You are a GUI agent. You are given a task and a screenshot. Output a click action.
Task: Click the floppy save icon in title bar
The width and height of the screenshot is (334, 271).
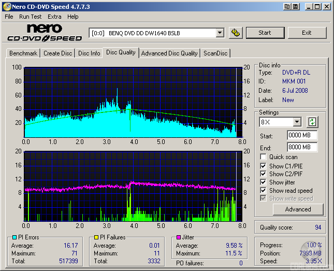(x=295, y=6)
